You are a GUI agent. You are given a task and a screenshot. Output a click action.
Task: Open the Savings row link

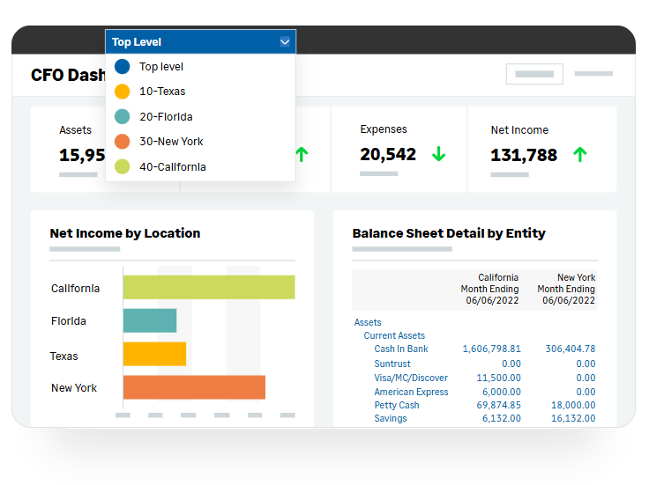pyautogui.click(x=391, y=418)
